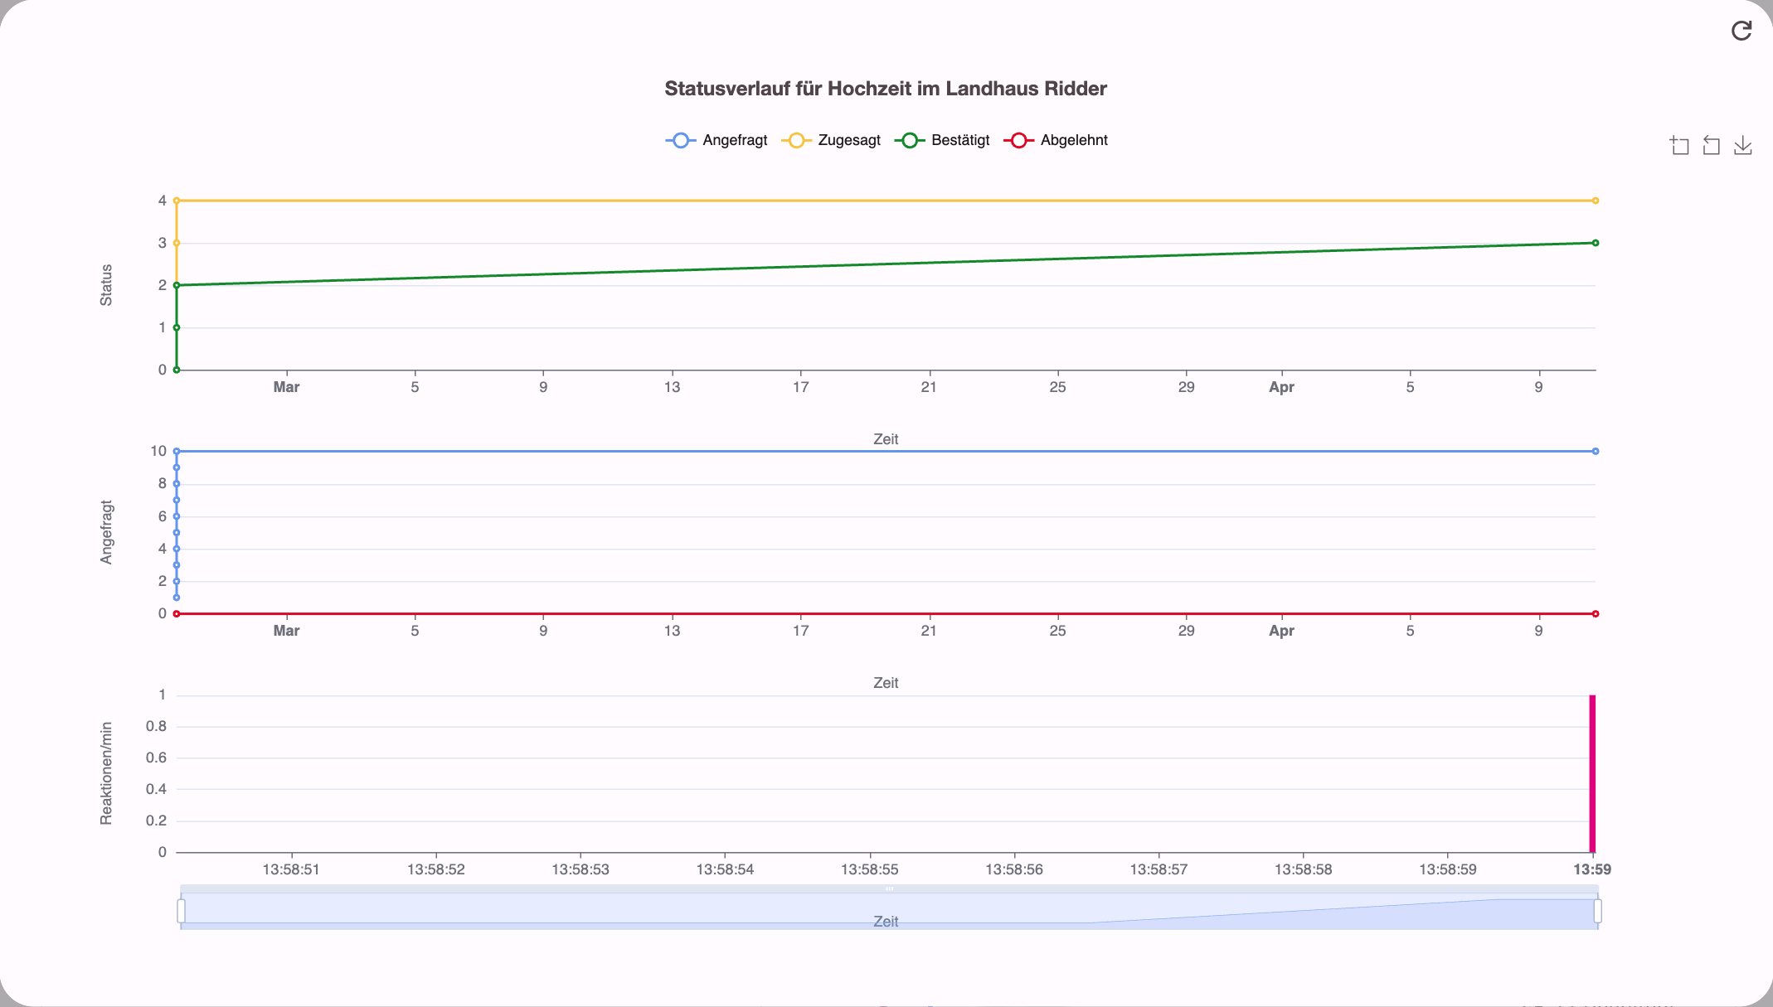Toggle the Bestätigt legend series
Image resolution: width=1773 pixels, height=1007 pixels.
(942, 140)
